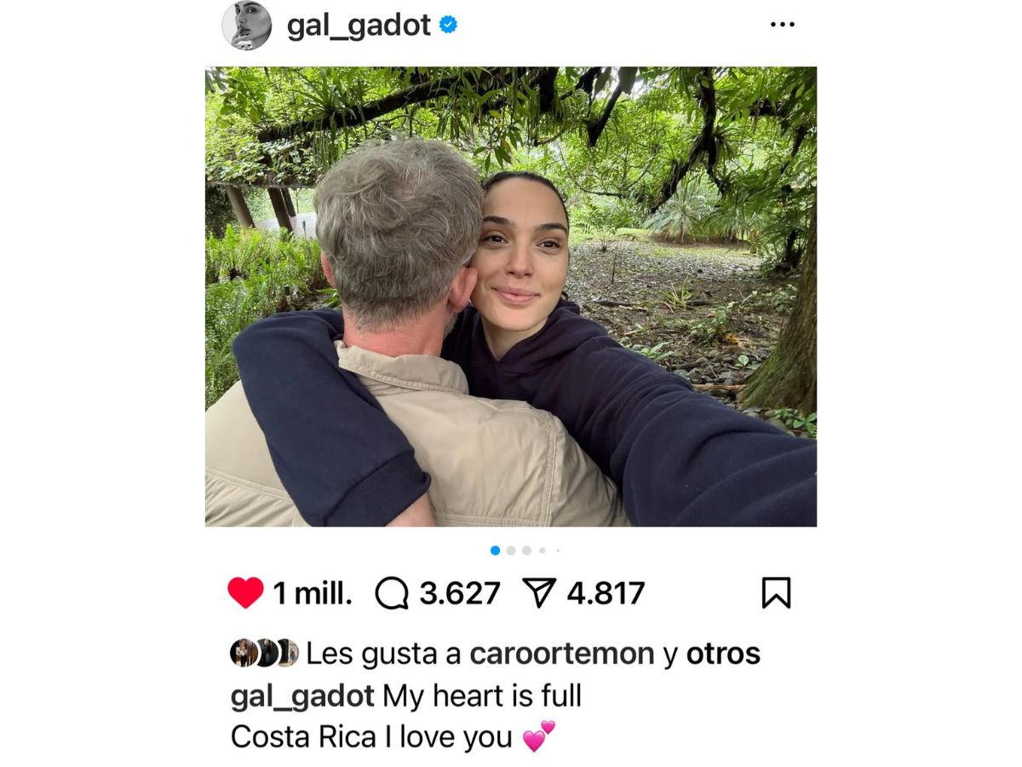
Task: Save the post with the bookmark icon
Action: click(776, 593)
